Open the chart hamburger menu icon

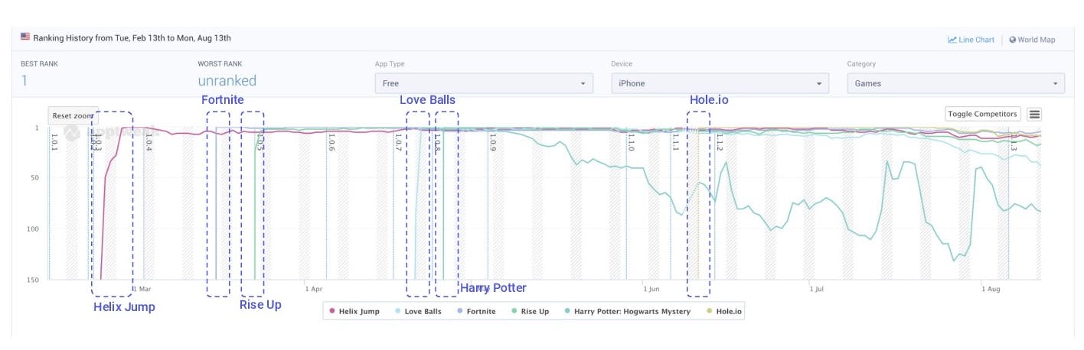[x=1034, y=114]
